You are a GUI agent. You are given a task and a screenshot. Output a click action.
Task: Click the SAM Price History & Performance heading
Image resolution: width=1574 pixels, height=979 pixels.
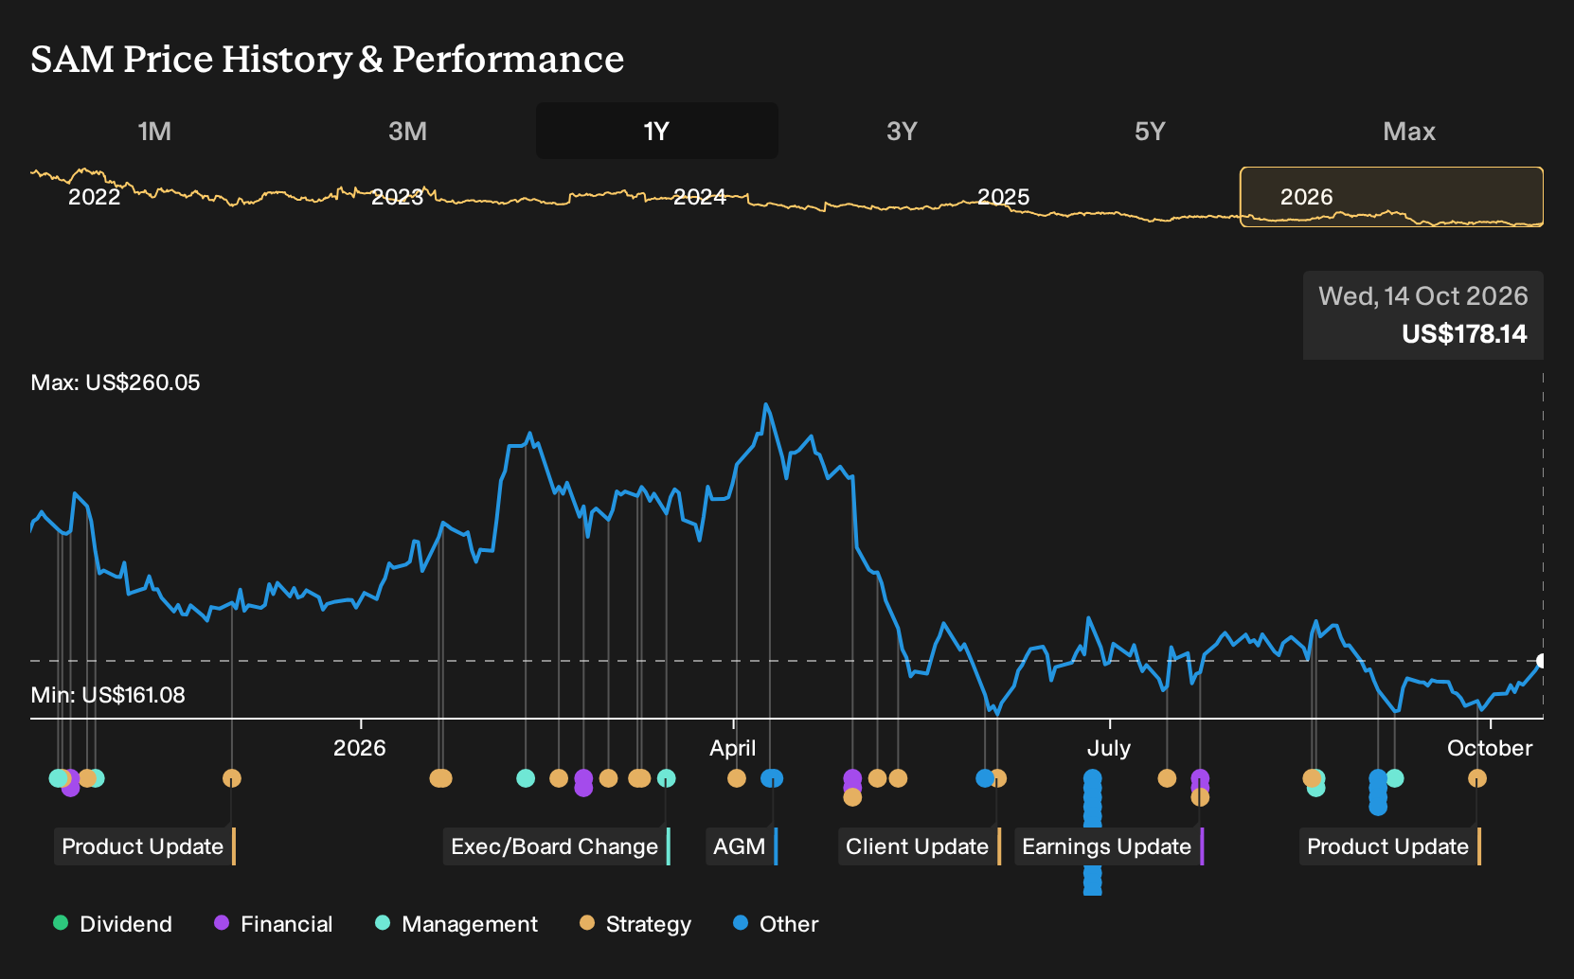click(x=328, y=59)
